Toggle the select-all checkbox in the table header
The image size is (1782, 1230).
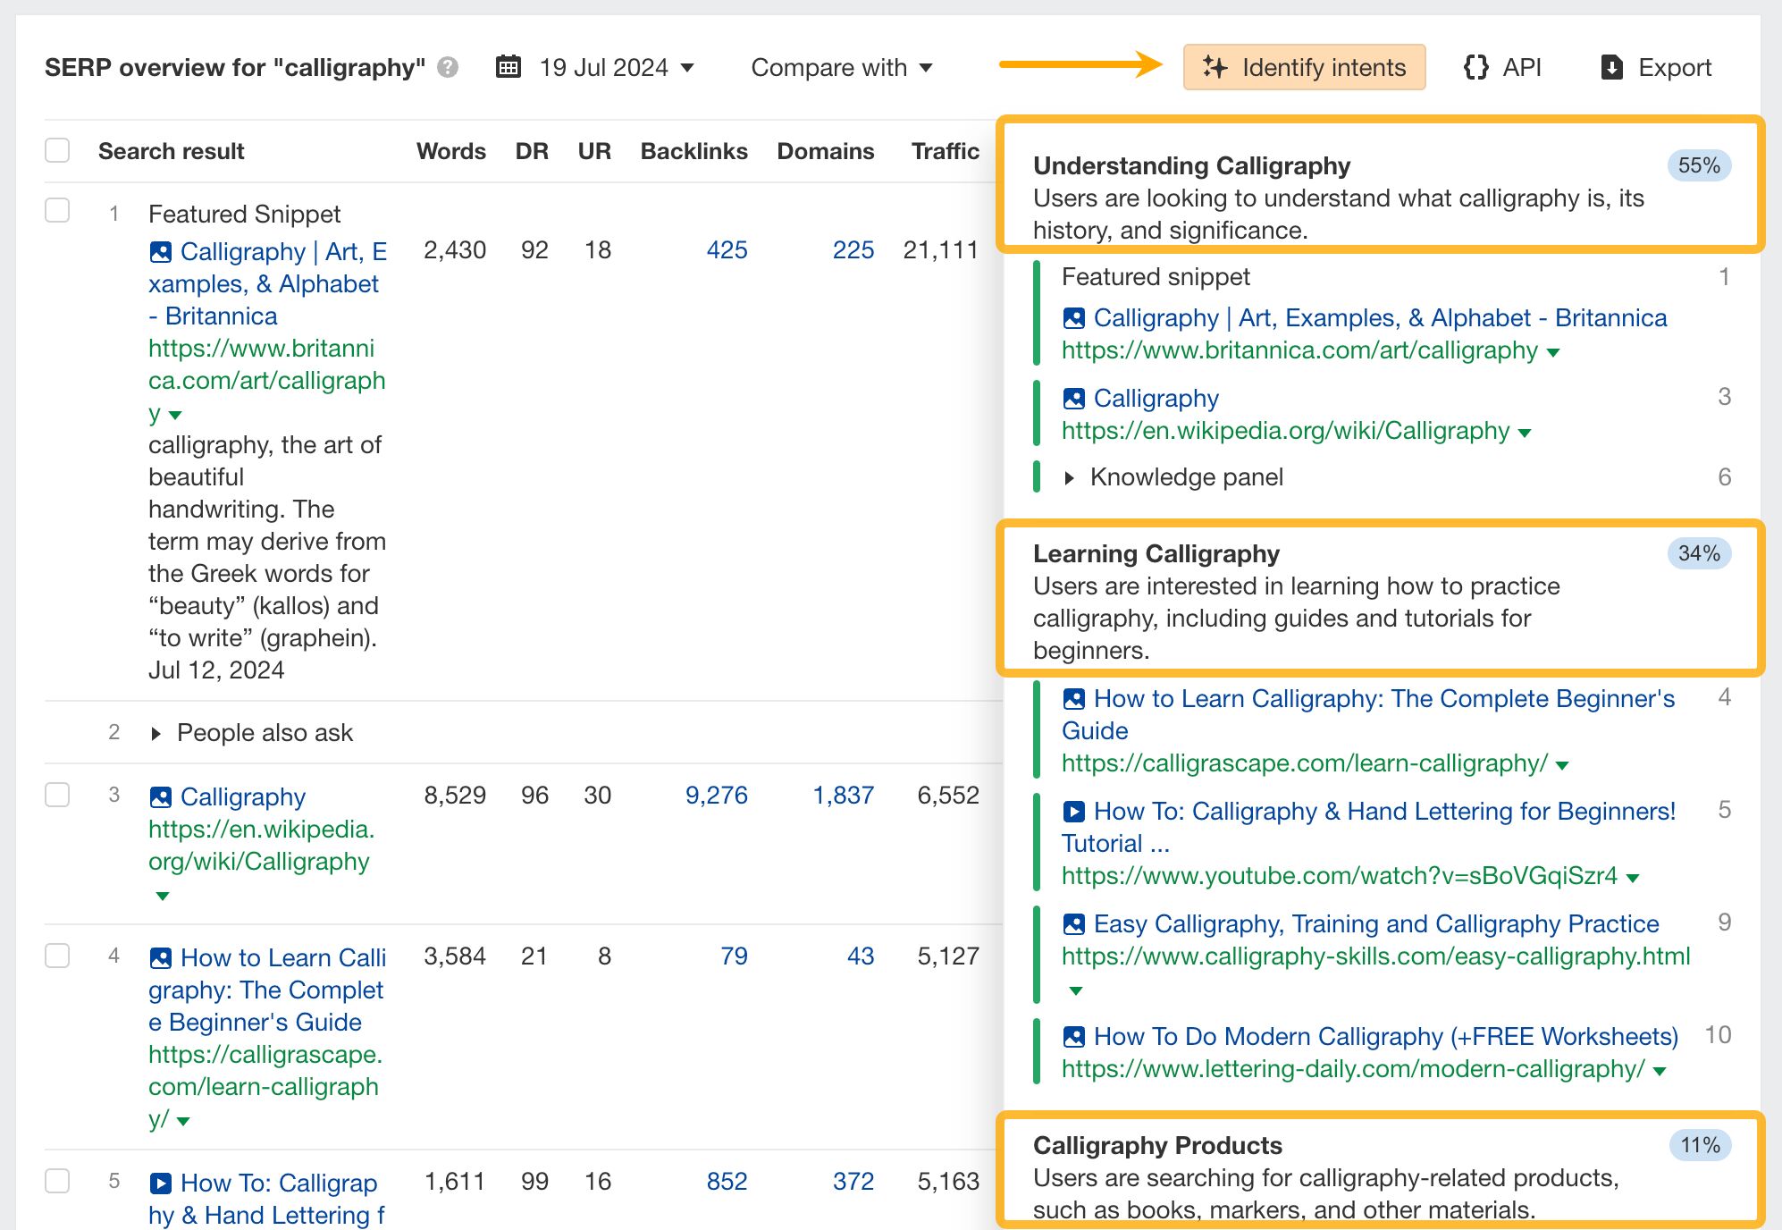coord(57,150)
